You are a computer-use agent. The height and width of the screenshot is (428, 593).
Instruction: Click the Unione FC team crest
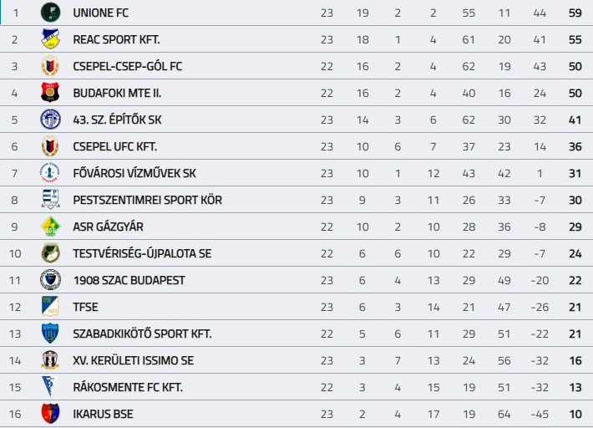pyautogui.click(x=50, y=13)
